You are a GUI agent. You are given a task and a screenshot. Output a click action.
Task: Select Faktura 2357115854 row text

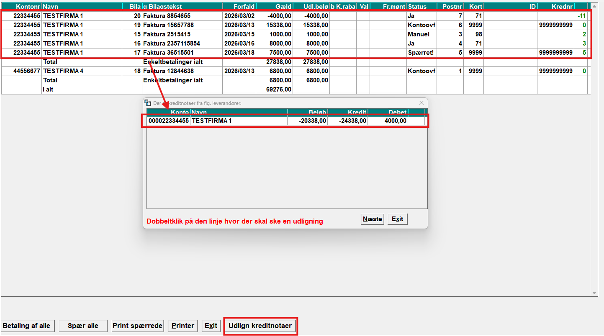coord(172,43)
